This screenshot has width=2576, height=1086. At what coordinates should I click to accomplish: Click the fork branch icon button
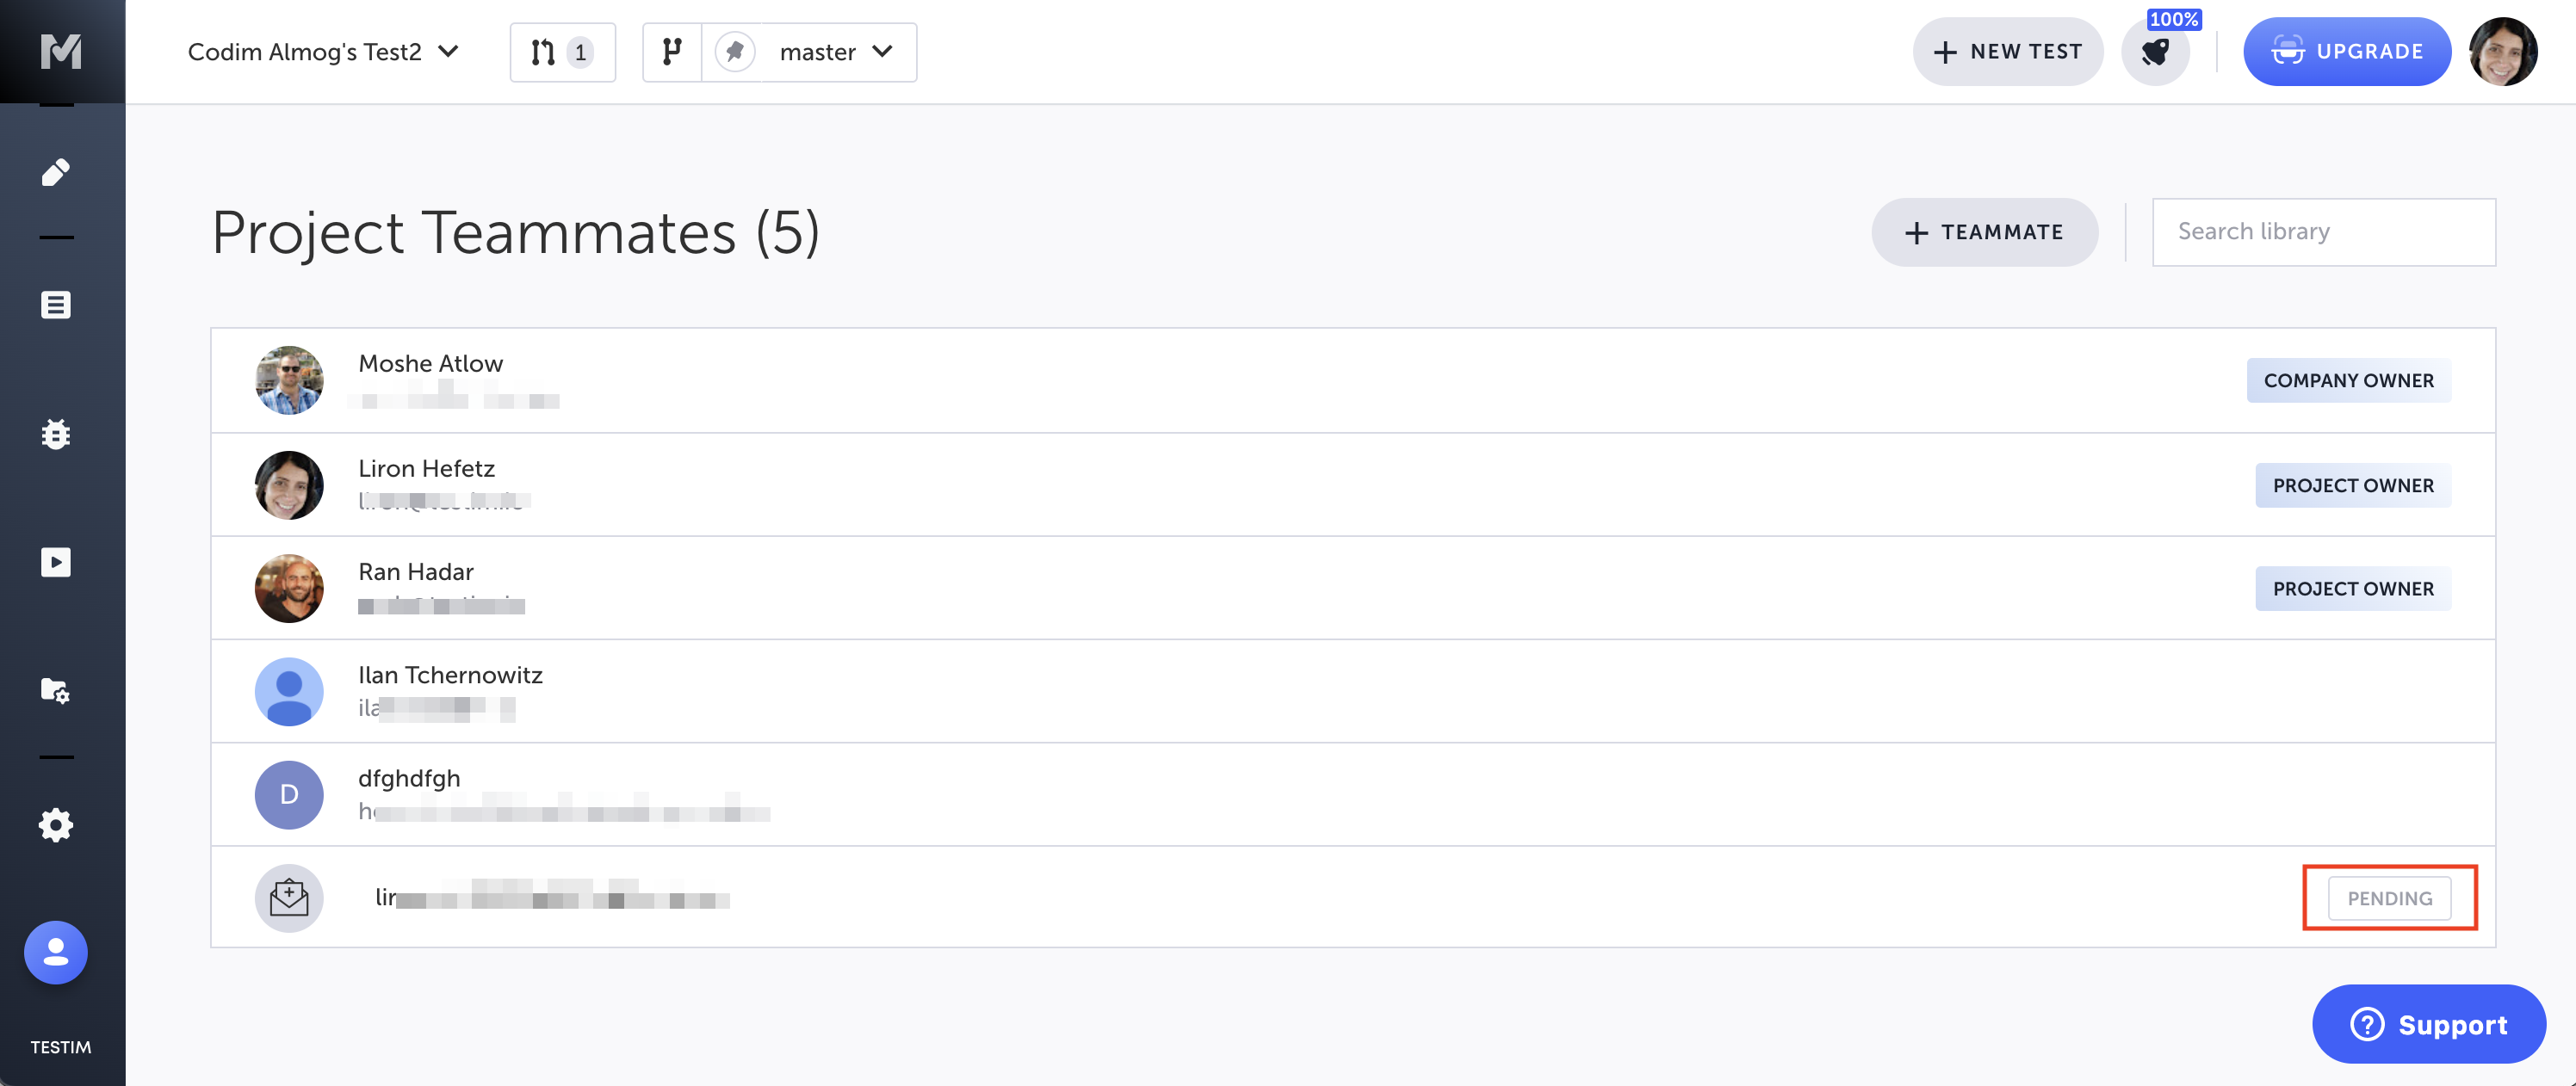pyautogui.click(x=672, y=52)
